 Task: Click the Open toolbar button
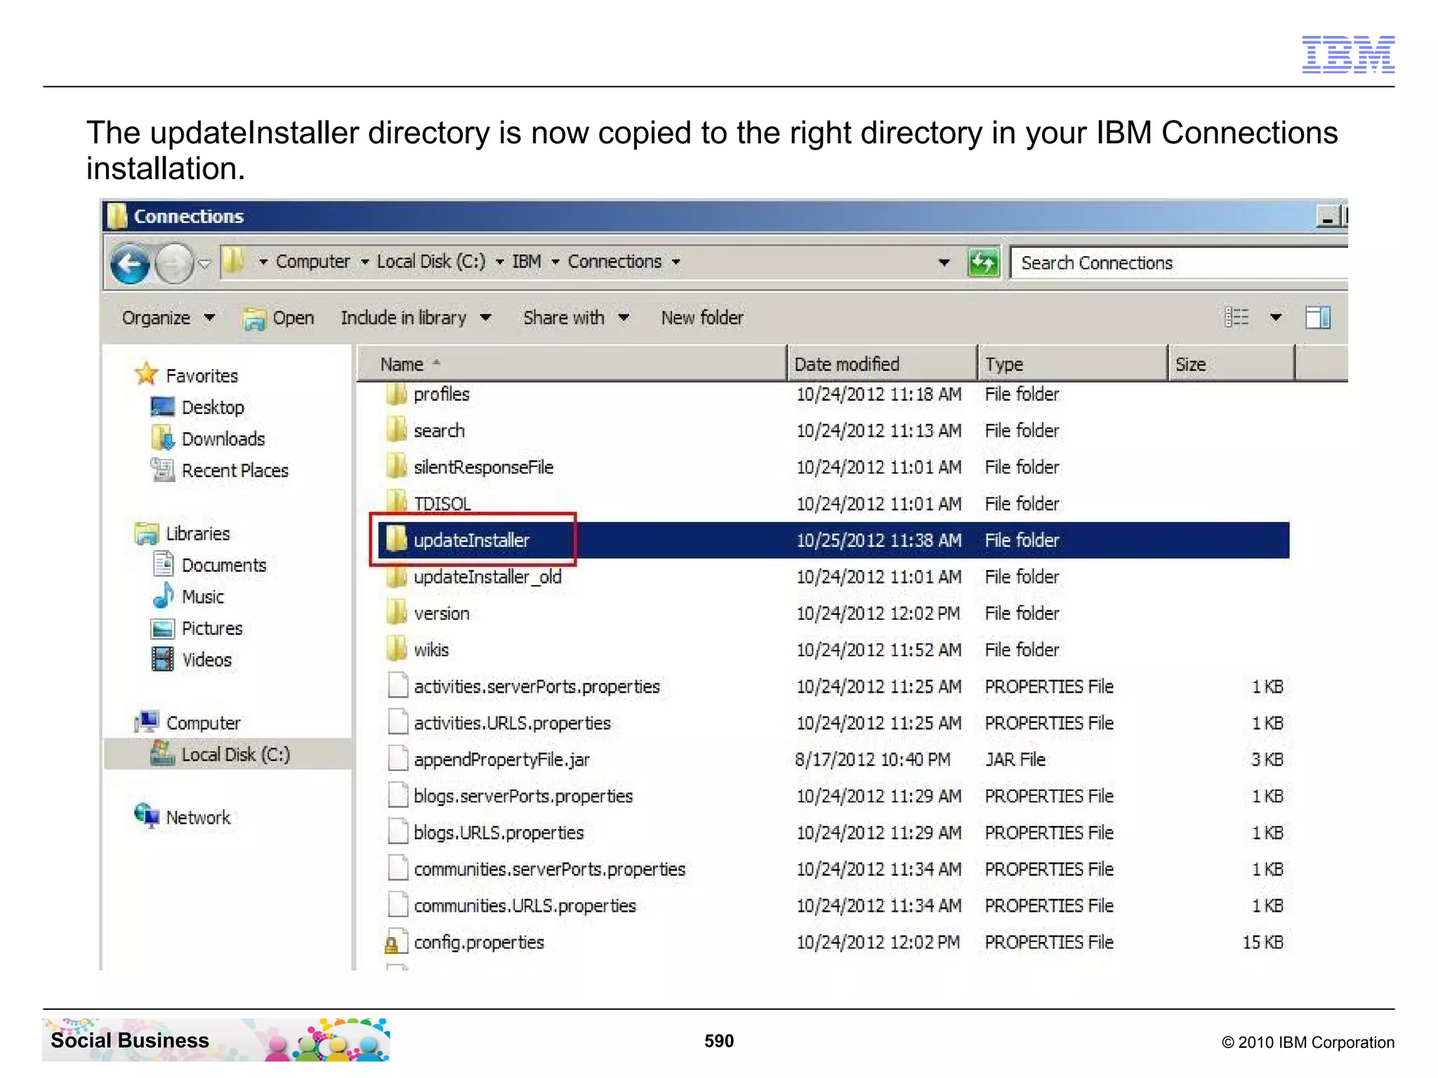click(279, 319)
